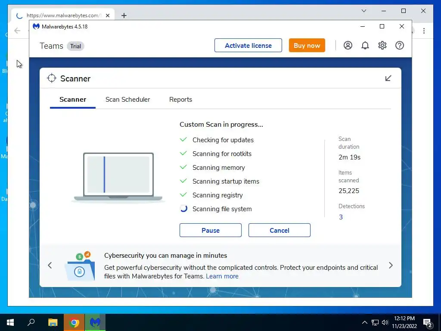Click the folder lock promo illustration
This screenshot has height=331, width=441.
80,266
